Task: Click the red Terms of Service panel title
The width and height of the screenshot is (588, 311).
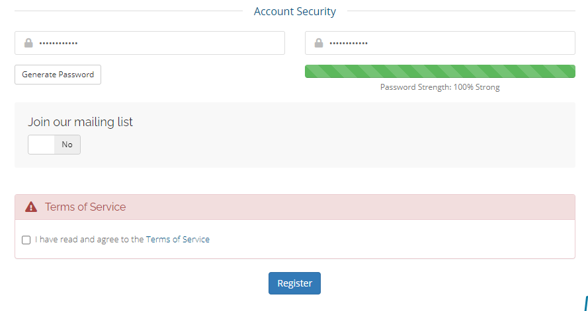Action: tap(85, 207)
